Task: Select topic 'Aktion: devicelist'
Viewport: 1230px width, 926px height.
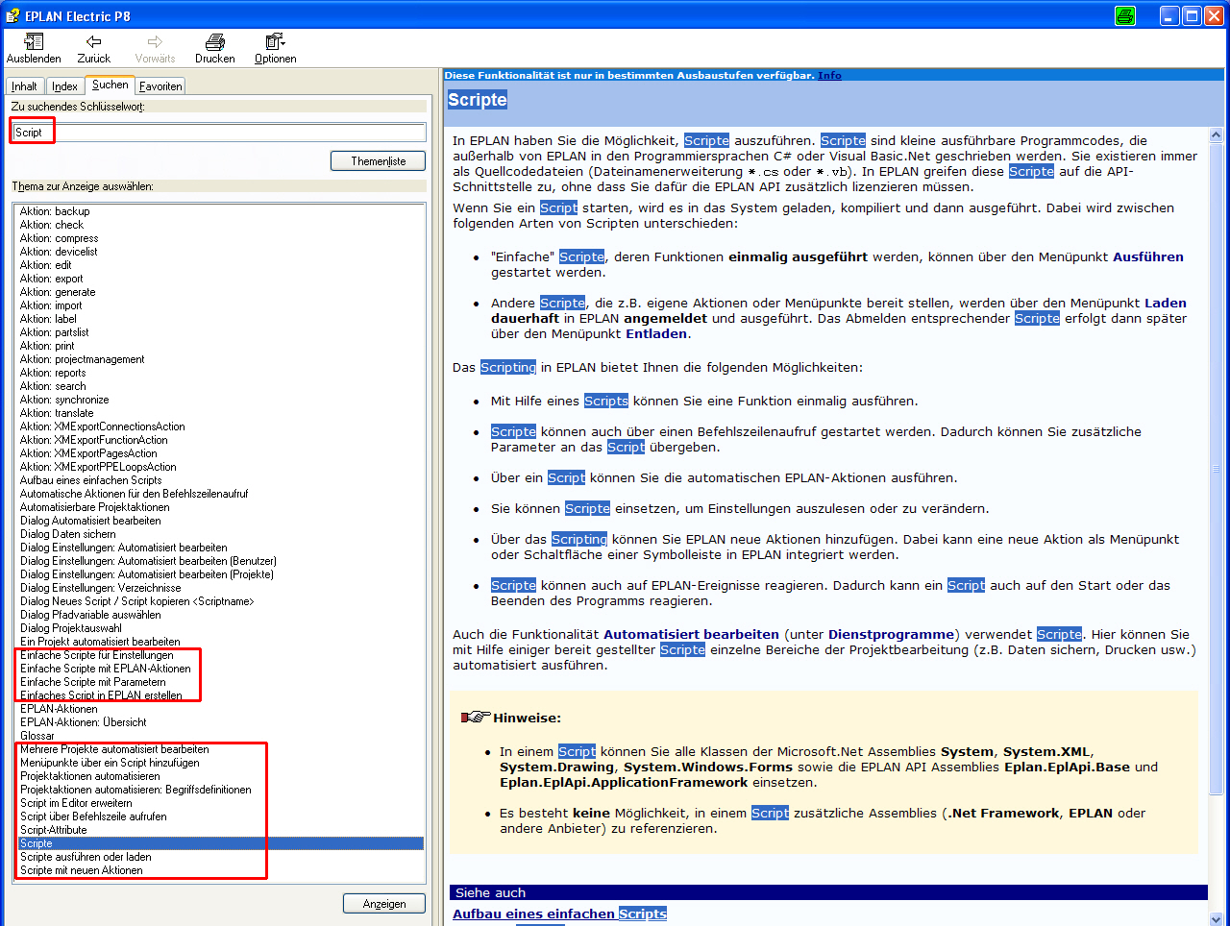Action: (59, 252)
